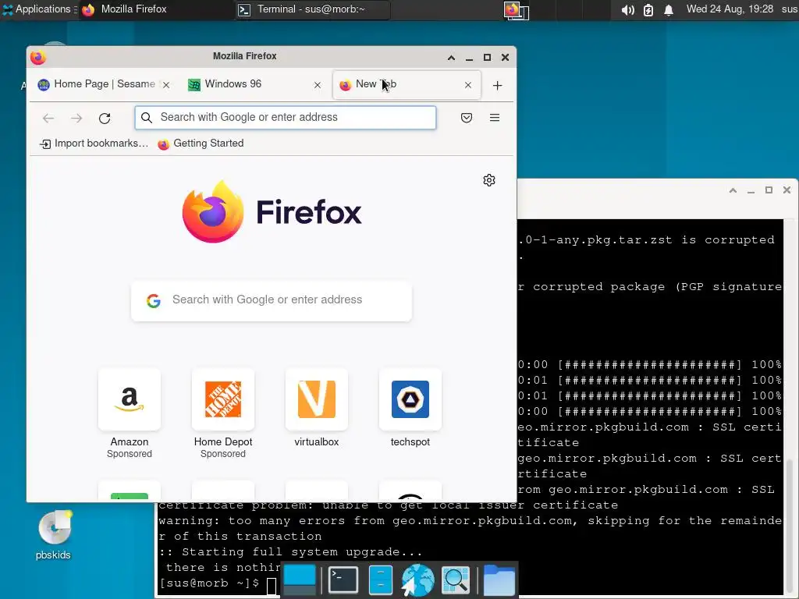Open File Manager cabinet icon in dock
The height and width of the screenshot is (599, 799).
click(380, 580)
